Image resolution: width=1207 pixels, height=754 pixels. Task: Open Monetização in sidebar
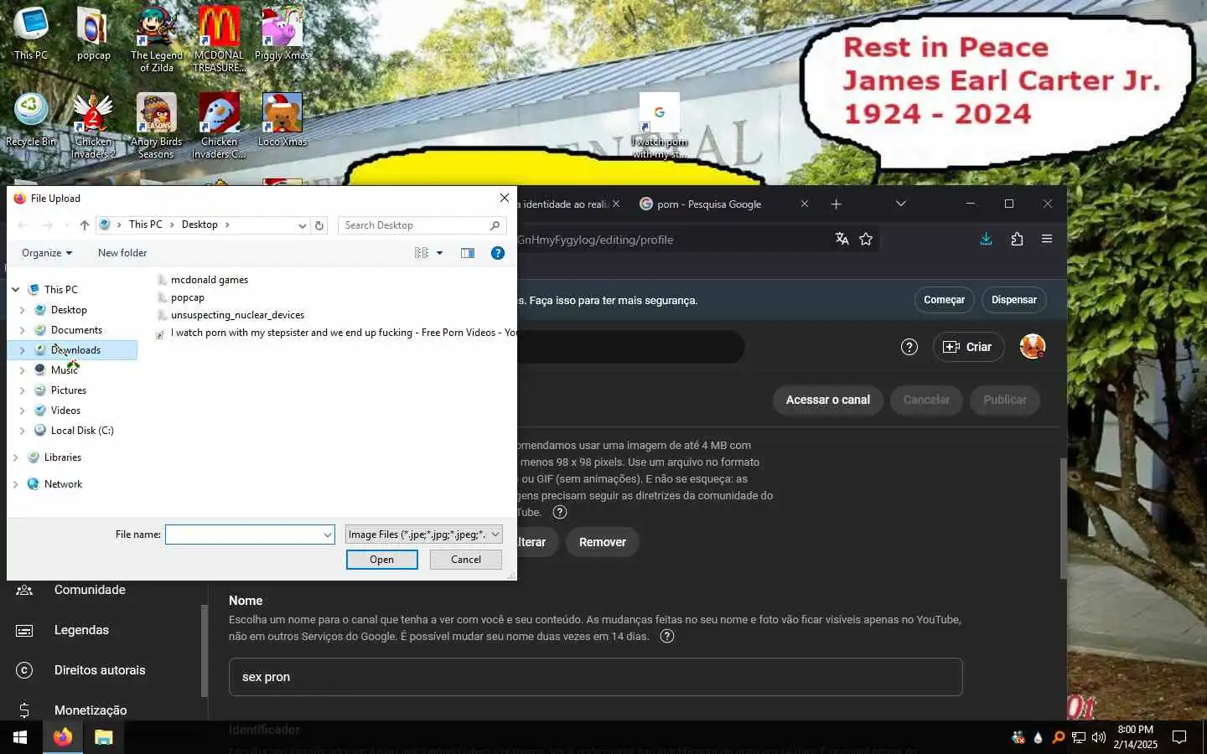[91, 710]
